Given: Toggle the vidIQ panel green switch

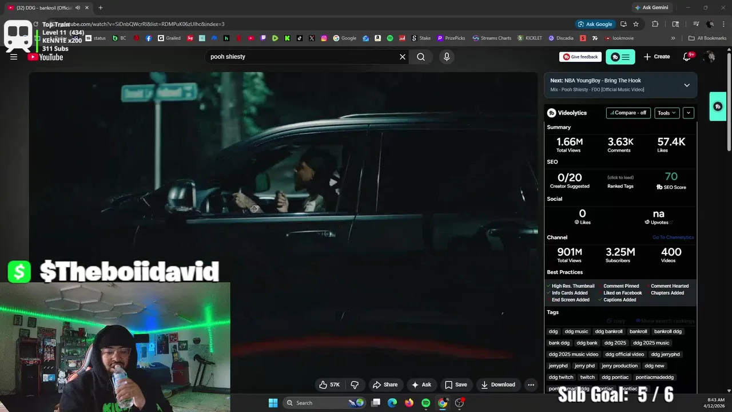Looking at the screenshot, I should [620, 57].
